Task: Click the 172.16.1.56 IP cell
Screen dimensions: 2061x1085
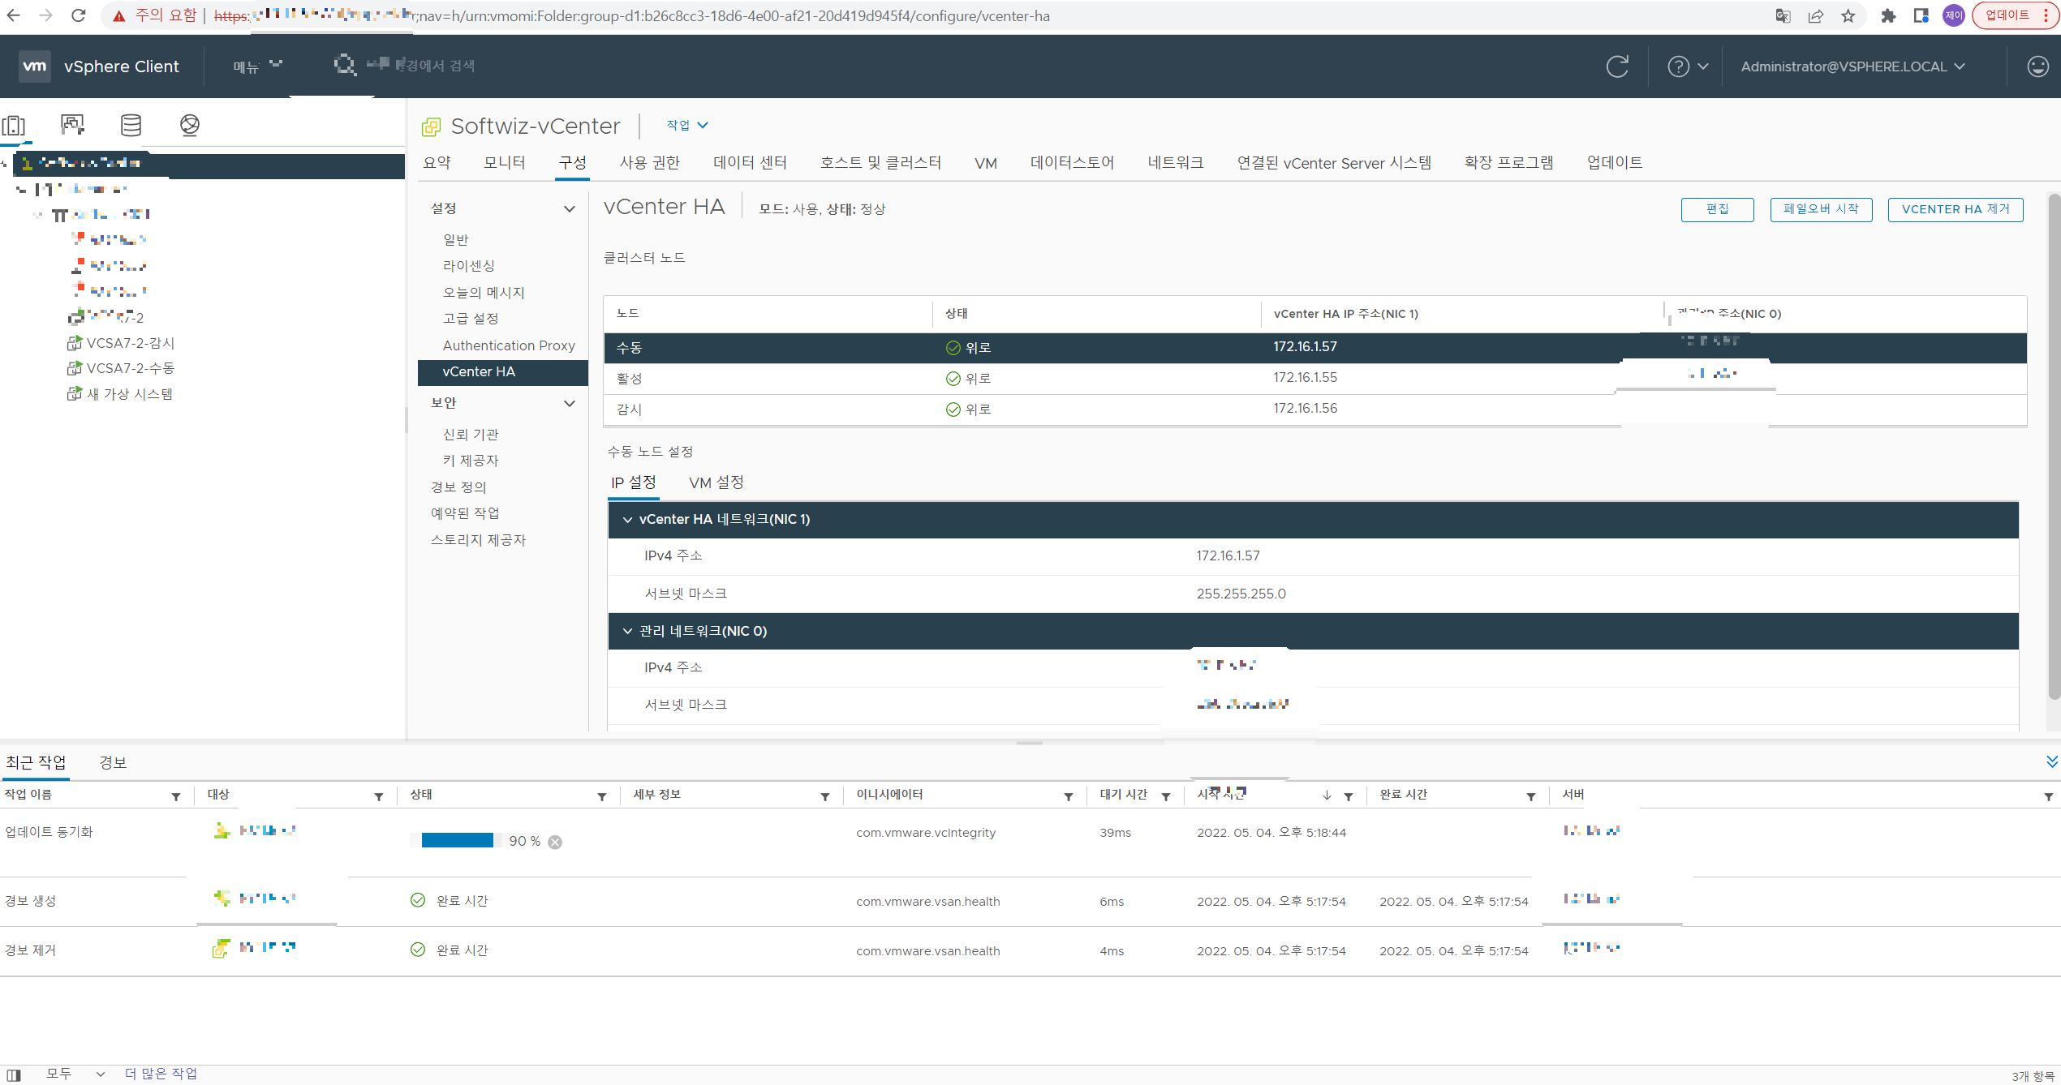Action: (1305, 409)
